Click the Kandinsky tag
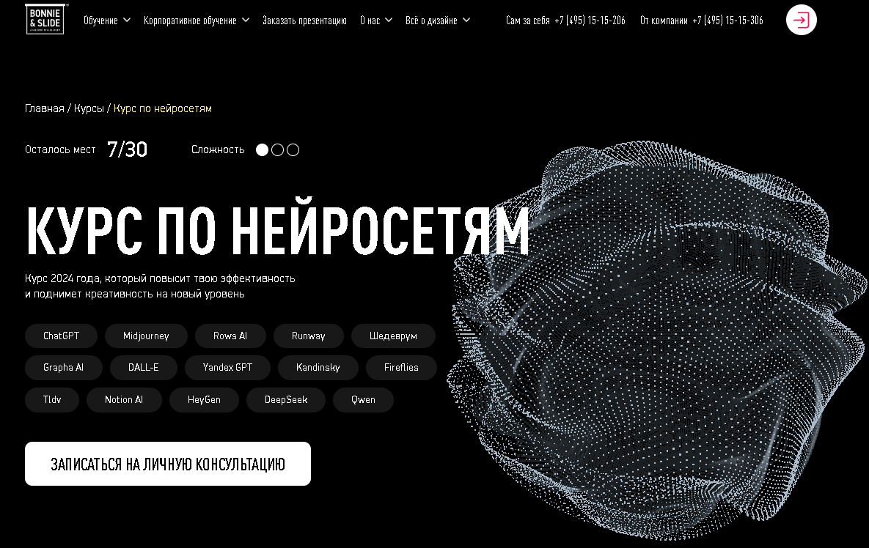The width and height of the screenshot is (869, 548). (x=318, y=368)
